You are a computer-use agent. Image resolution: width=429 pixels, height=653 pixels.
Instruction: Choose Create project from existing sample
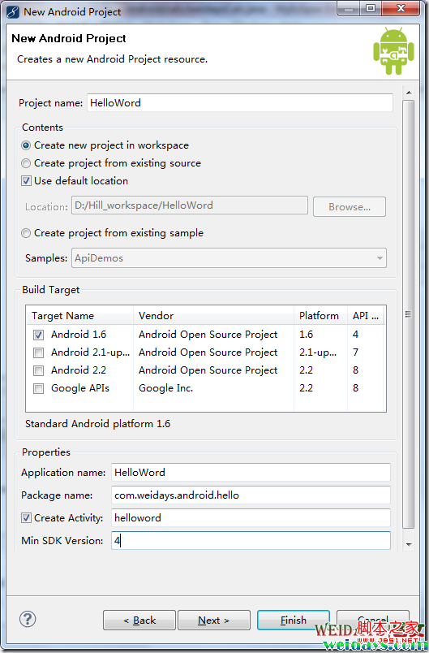click(x=26, y=233)
